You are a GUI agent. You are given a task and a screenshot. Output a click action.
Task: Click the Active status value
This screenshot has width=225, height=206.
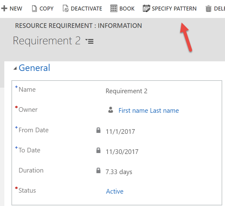pyautogui.click(x=115, y=191)
